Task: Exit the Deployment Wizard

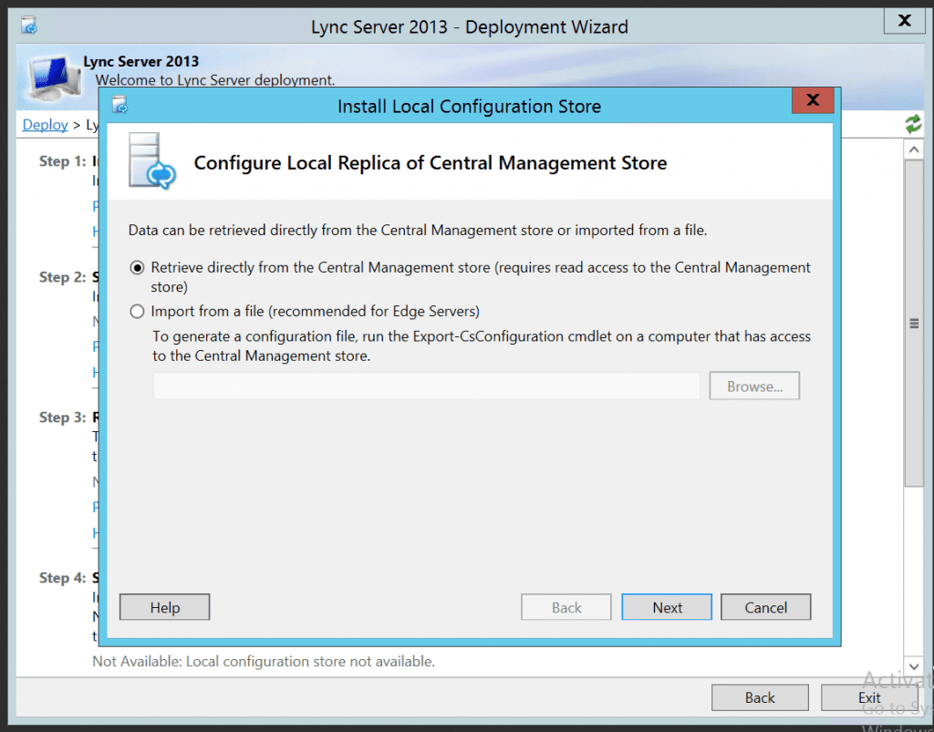Action: [x=869, y=697]
